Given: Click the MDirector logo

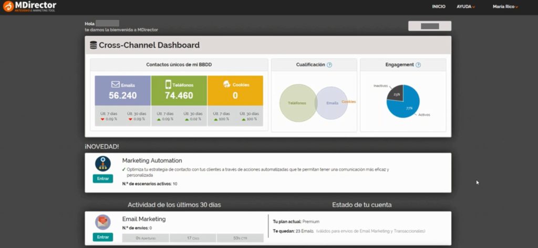Looking at the screenshot, I should [x=29, y=6].
